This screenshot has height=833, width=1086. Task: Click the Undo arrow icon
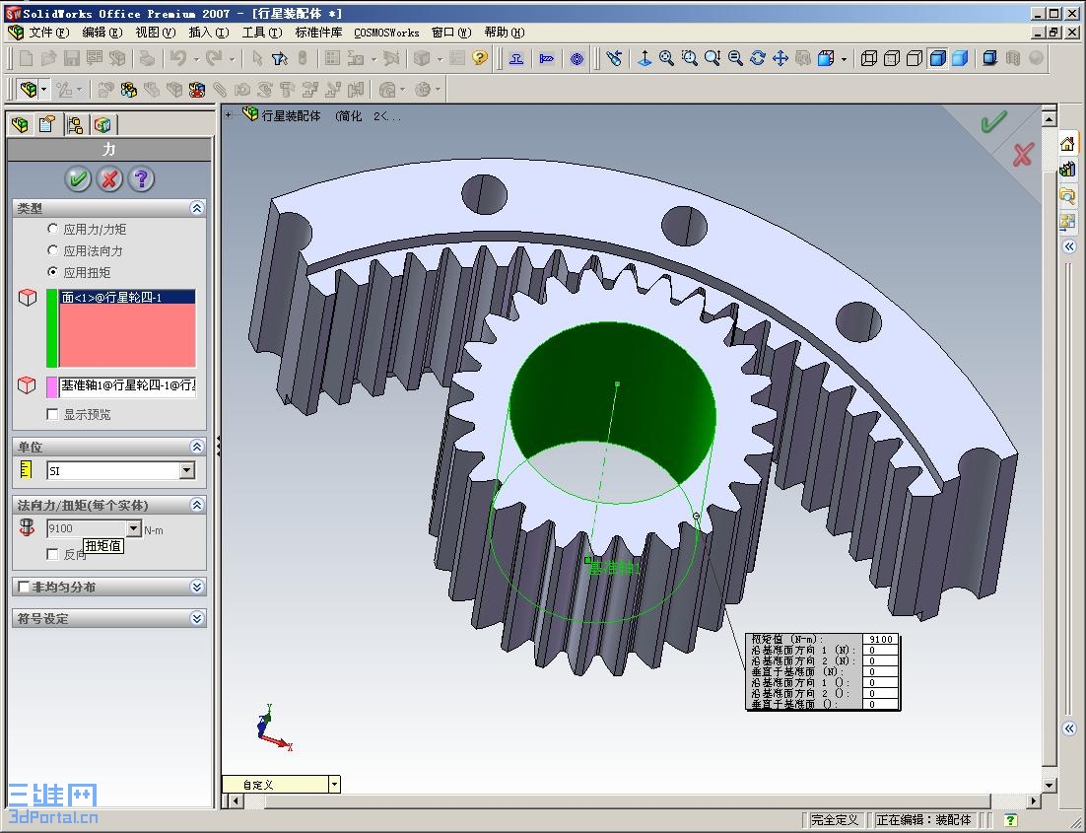pyautogui.click(x=178, y=58)
